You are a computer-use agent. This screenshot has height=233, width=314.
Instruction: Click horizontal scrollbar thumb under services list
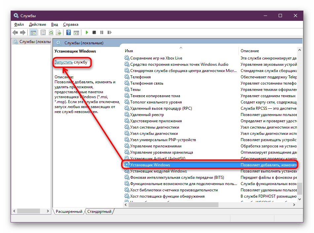(x=174, y=205)
